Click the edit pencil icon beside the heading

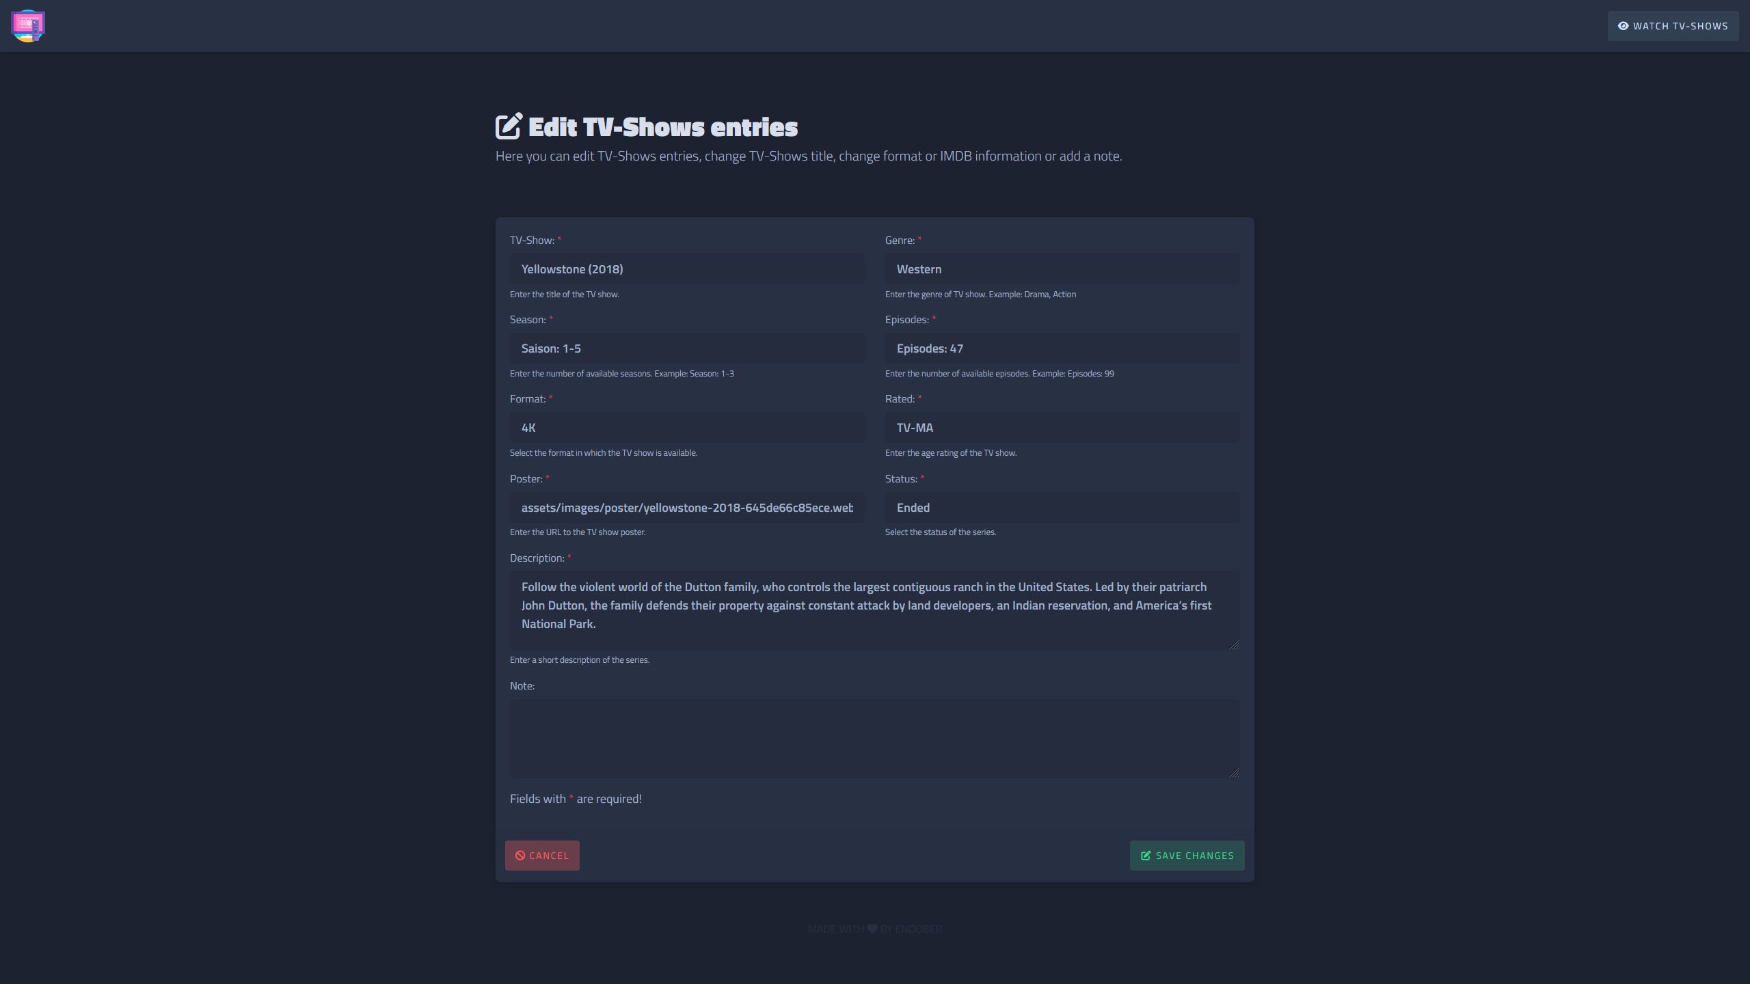tap(509, 126)
